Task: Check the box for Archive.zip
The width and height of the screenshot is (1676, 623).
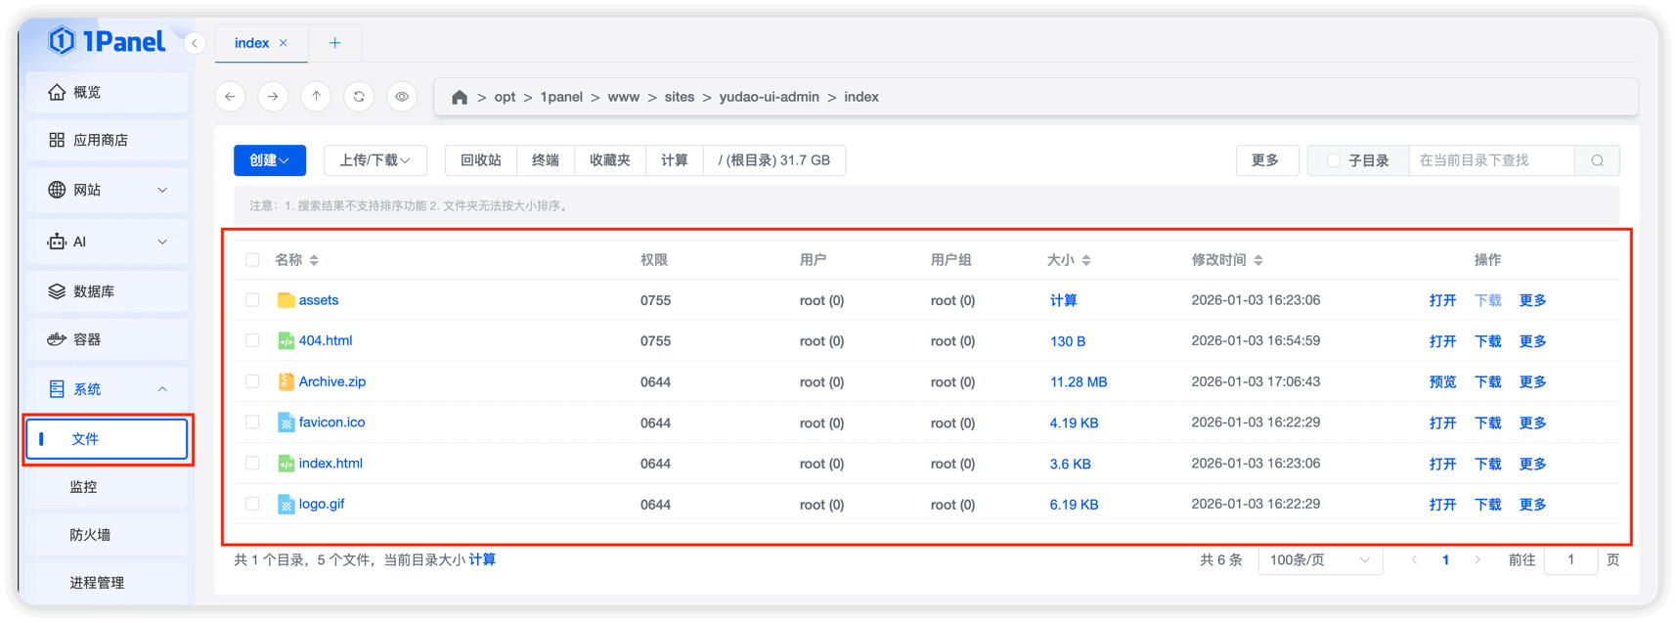Action: pyautogui.click(x=252, y=381)
